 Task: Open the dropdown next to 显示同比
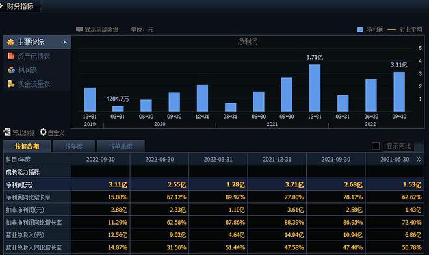[419, 147]
